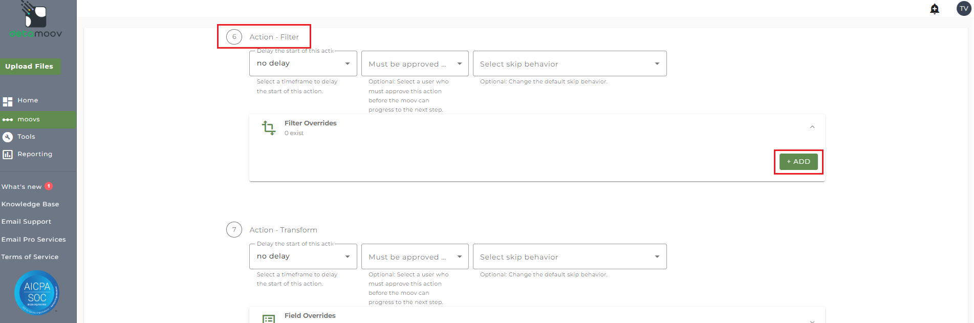Screen dimensions: 974x323
Task: Open the Knowledge Base link
Action: 30,204
